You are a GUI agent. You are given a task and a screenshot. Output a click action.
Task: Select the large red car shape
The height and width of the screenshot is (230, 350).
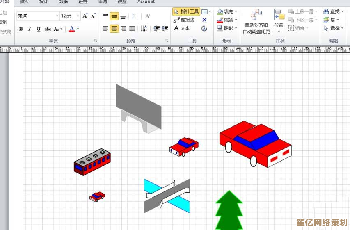[255, 143]
